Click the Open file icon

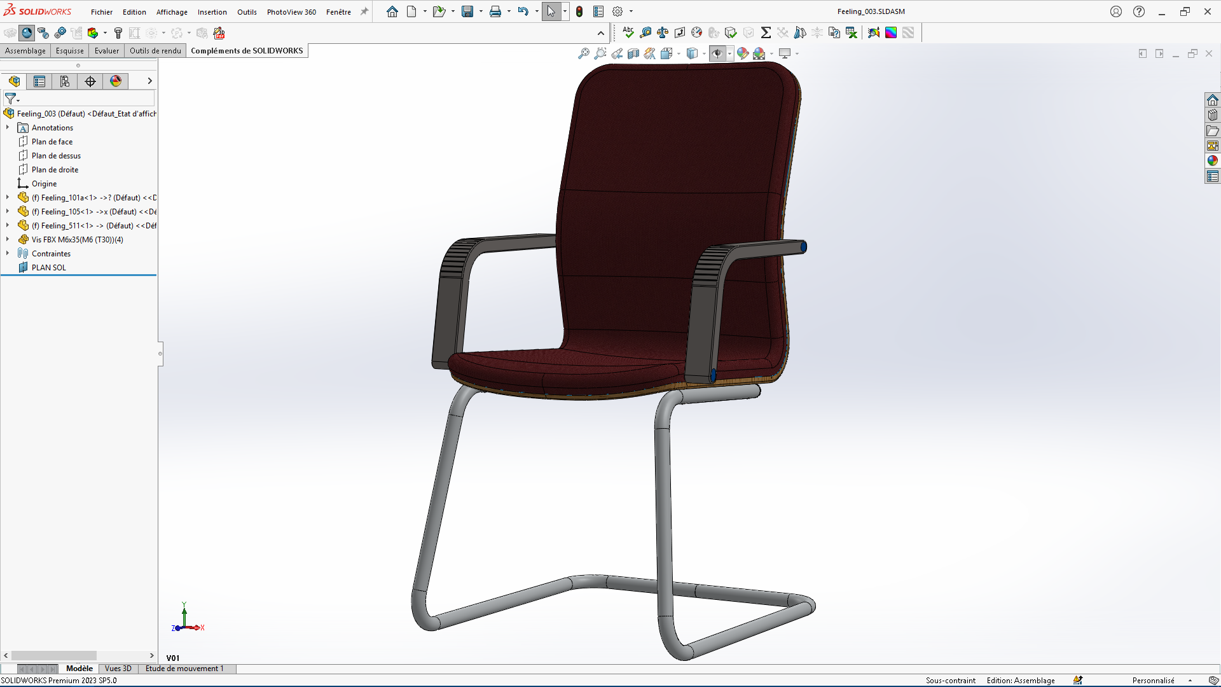tap(439, 11)
